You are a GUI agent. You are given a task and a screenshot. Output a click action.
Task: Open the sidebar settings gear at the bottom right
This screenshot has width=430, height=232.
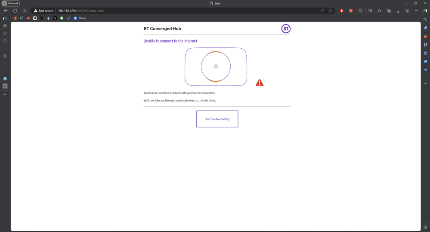(425, 227)
